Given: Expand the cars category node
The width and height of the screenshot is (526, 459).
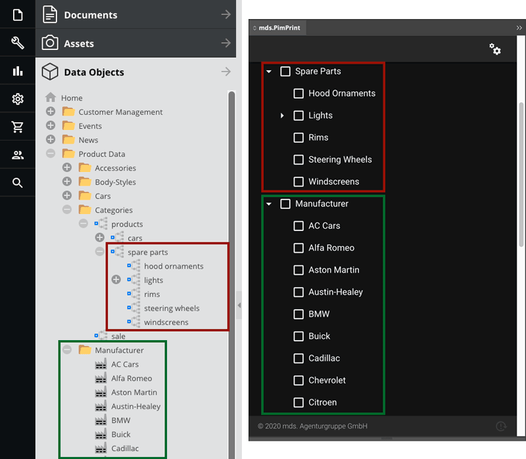Looking at the screenshot, I should coord(100,238).
